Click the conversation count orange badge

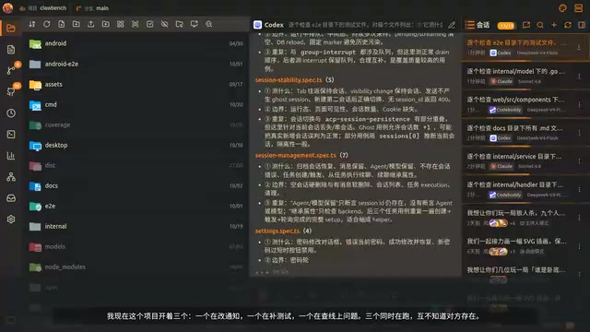(x=506, y=26)
